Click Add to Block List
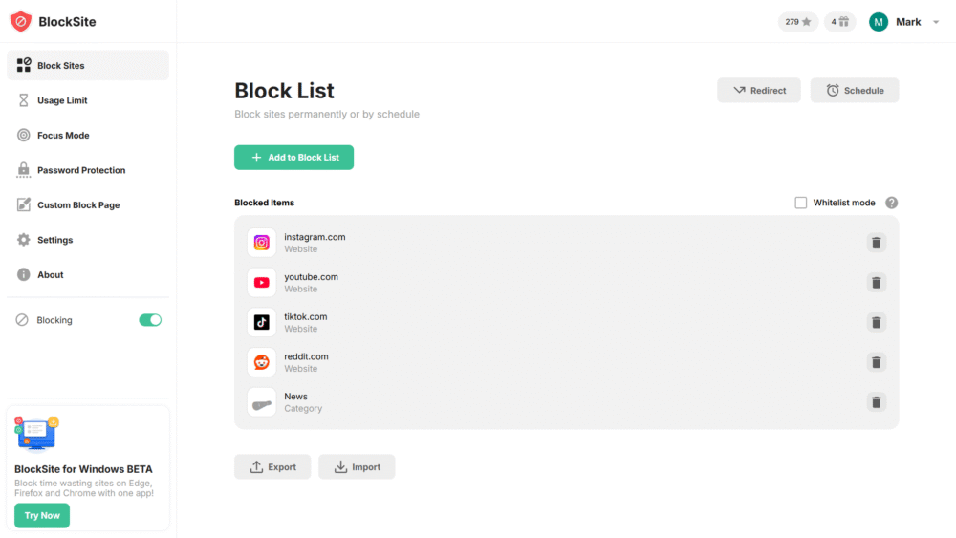 coord(293,158)
